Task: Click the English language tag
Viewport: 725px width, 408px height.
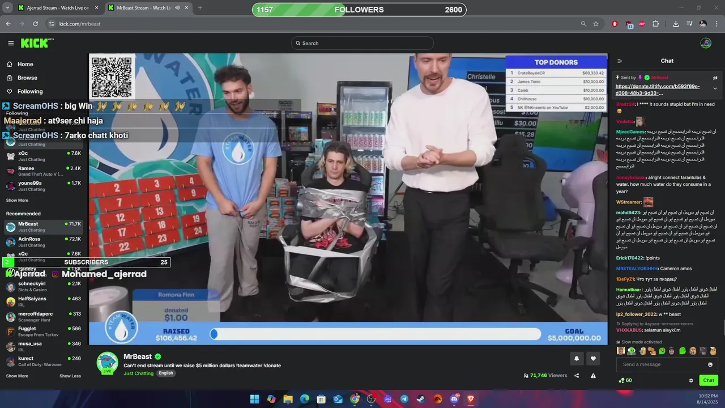Action: [165, 373]
